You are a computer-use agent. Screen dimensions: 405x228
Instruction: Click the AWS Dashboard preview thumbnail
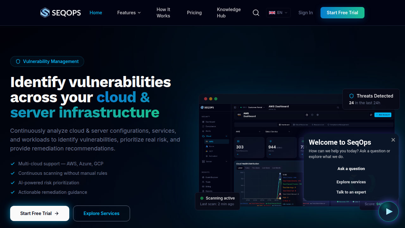click(296, 150)
